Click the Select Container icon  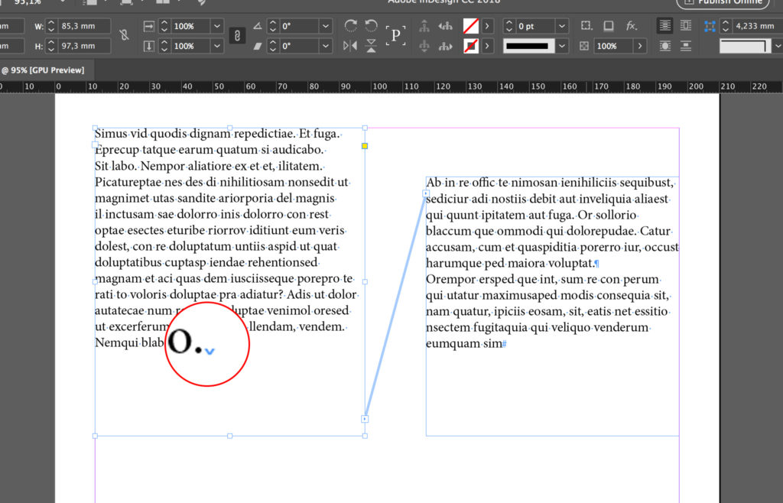[424, 25]
